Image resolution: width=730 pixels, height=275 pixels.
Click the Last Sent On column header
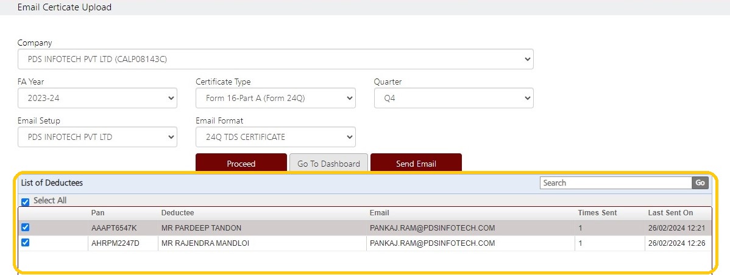tap(670, 213)
